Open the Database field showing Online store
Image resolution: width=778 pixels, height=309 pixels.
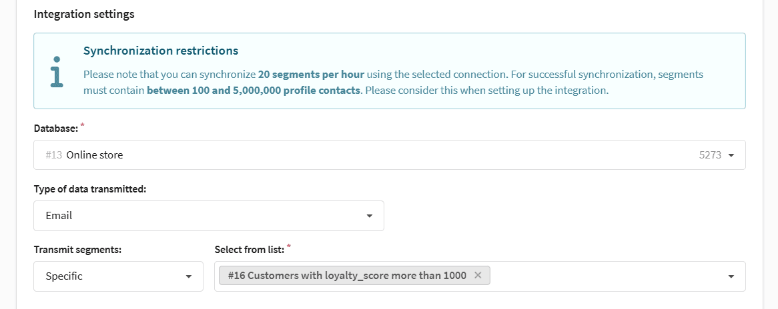coord(390,155)
